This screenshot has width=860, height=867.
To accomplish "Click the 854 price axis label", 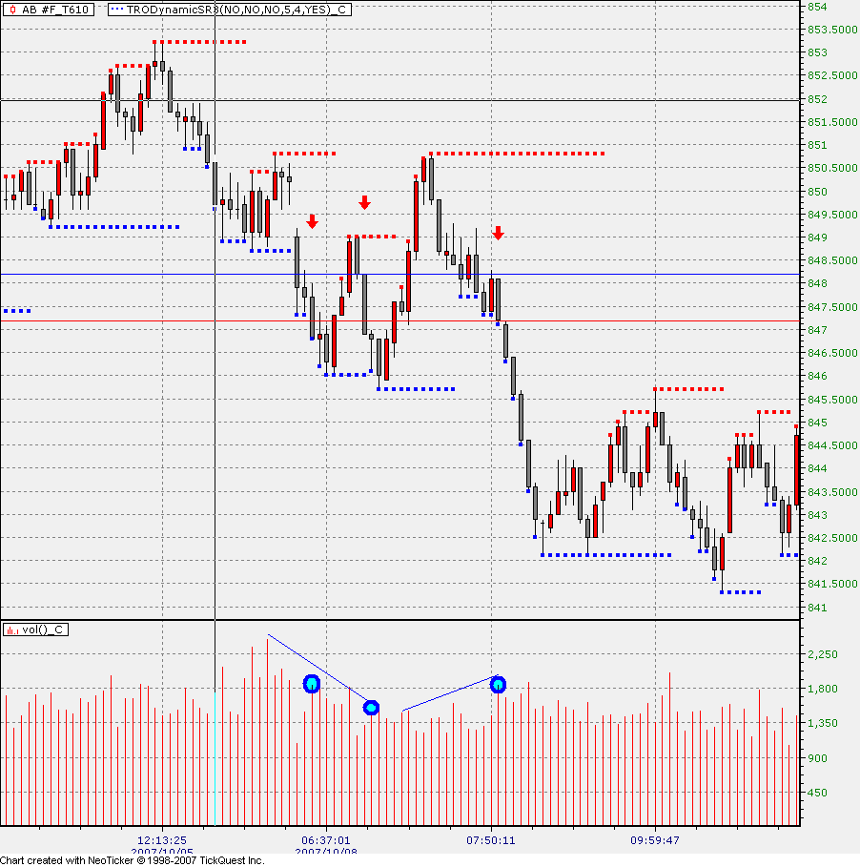I will [817, 7].
